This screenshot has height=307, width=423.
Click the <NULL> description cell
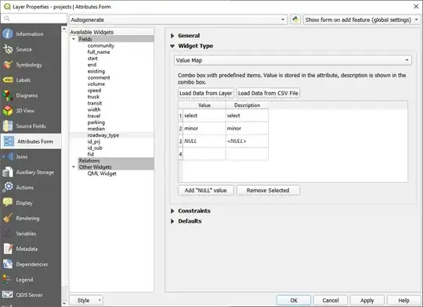tap(247, 141)
